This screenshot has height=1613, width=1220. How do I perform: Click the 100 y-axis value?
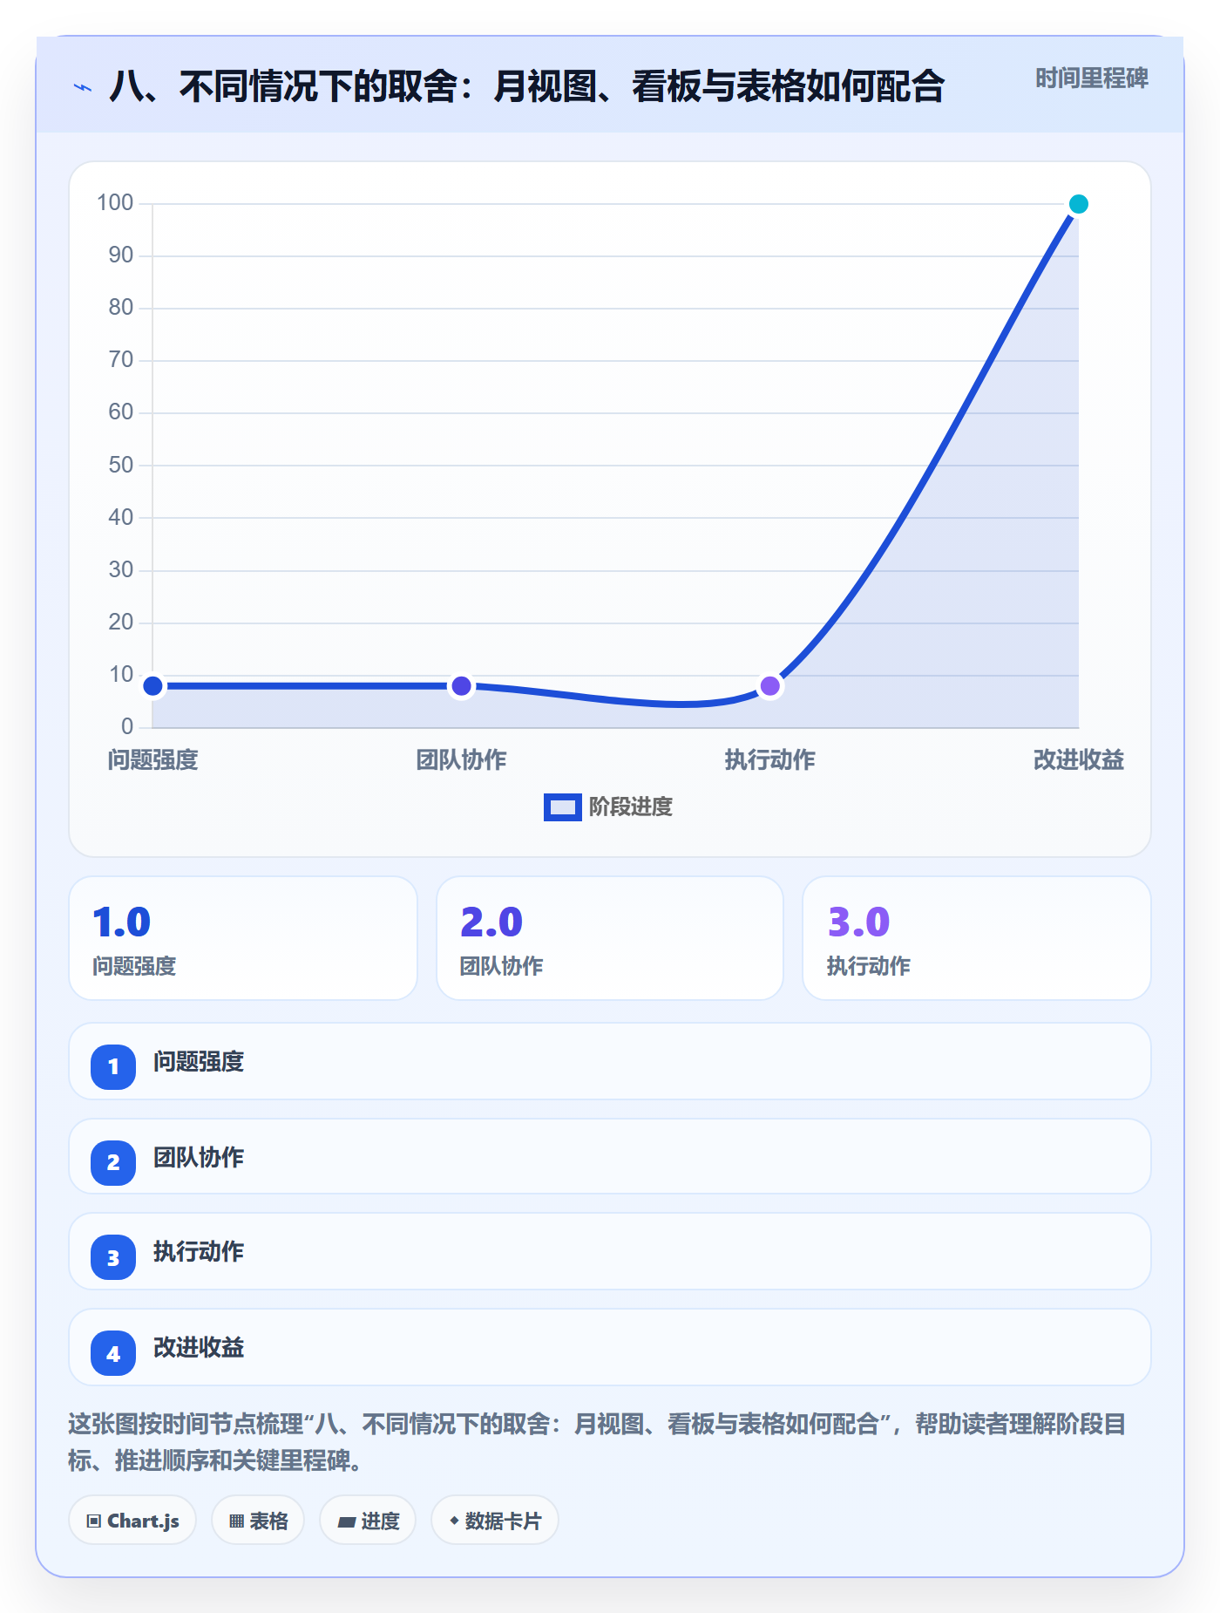[x=115, y=203]
